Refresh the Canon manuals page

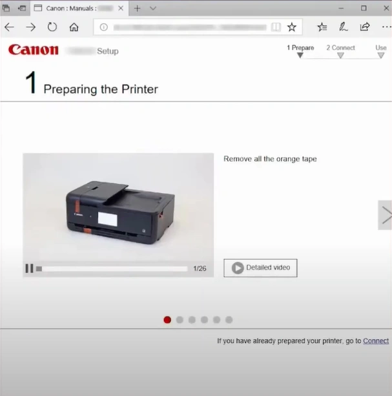(52, 27)
